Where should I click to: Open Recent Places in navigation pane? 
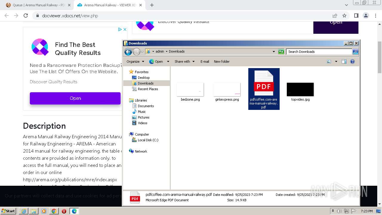point(148,89)
